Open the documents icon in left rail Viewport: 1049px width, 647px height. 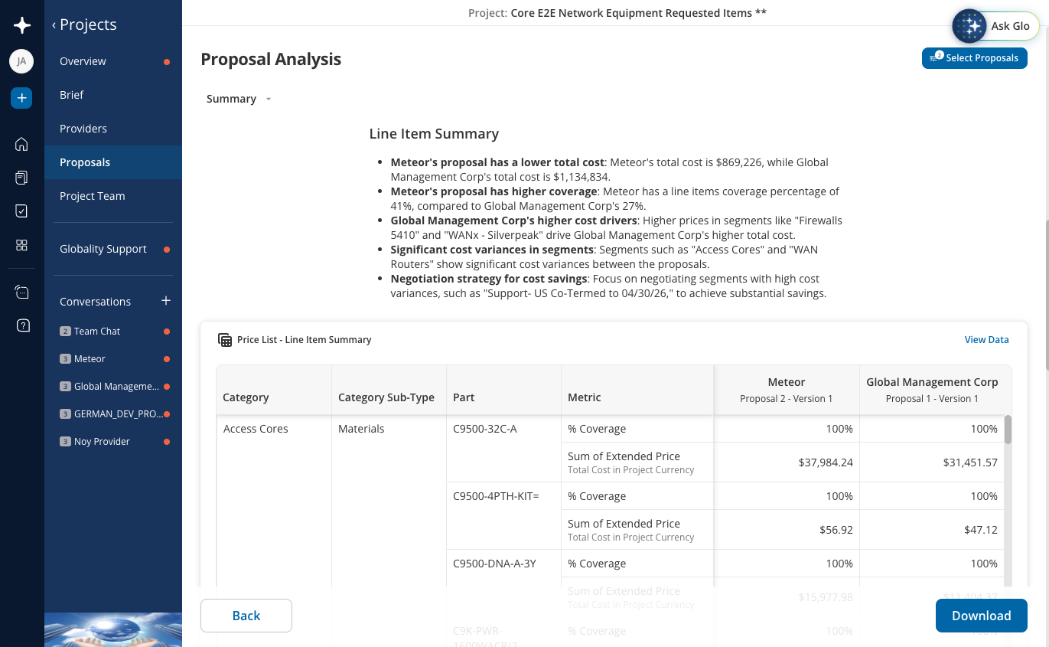(21, 178)
